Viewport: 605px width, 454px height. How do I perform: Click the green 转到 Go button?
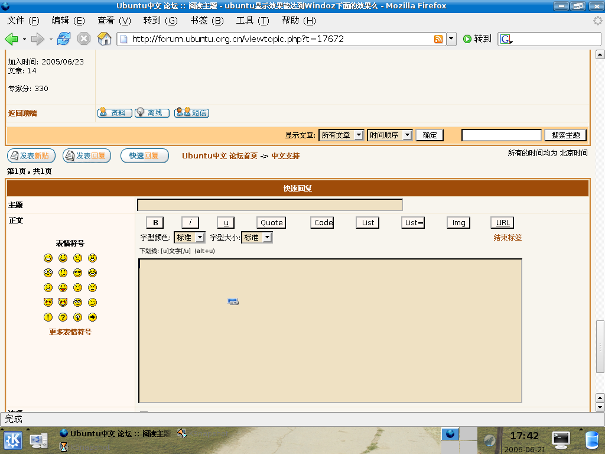tap(477, 38)
